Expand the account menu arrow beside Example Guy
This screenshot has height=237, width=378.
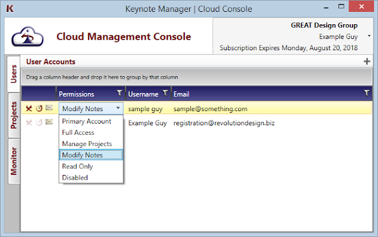pyautogui.click(x=369, y=37)
